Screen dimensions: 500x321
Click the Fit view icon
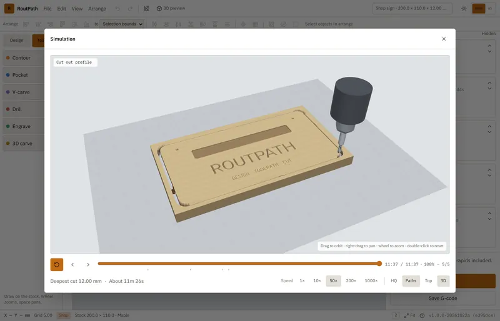click(410, 315)
